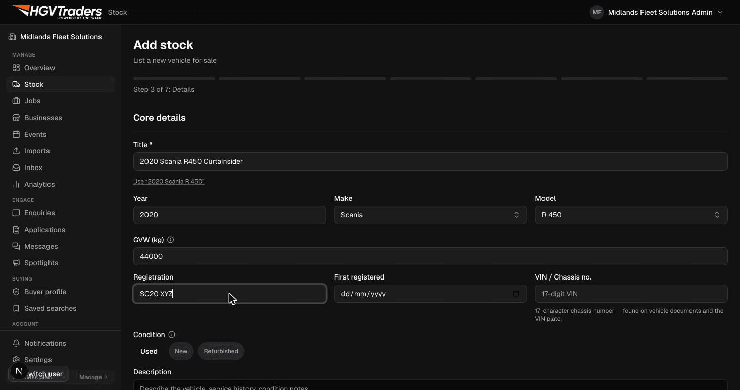This screenshot has width=740, height=390.
Task: Open the Overview page
Action: (x=61, y=68)
